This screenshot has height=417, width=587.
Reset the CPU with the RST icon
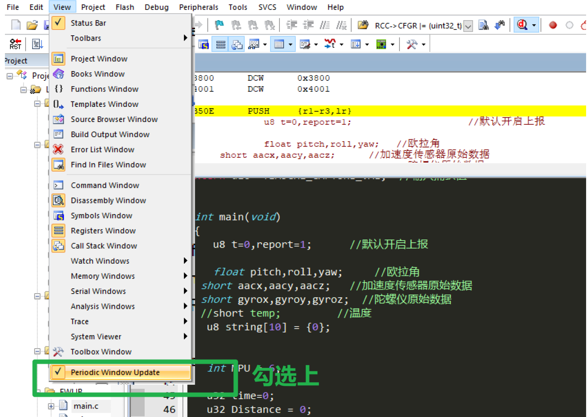point(15,44)
